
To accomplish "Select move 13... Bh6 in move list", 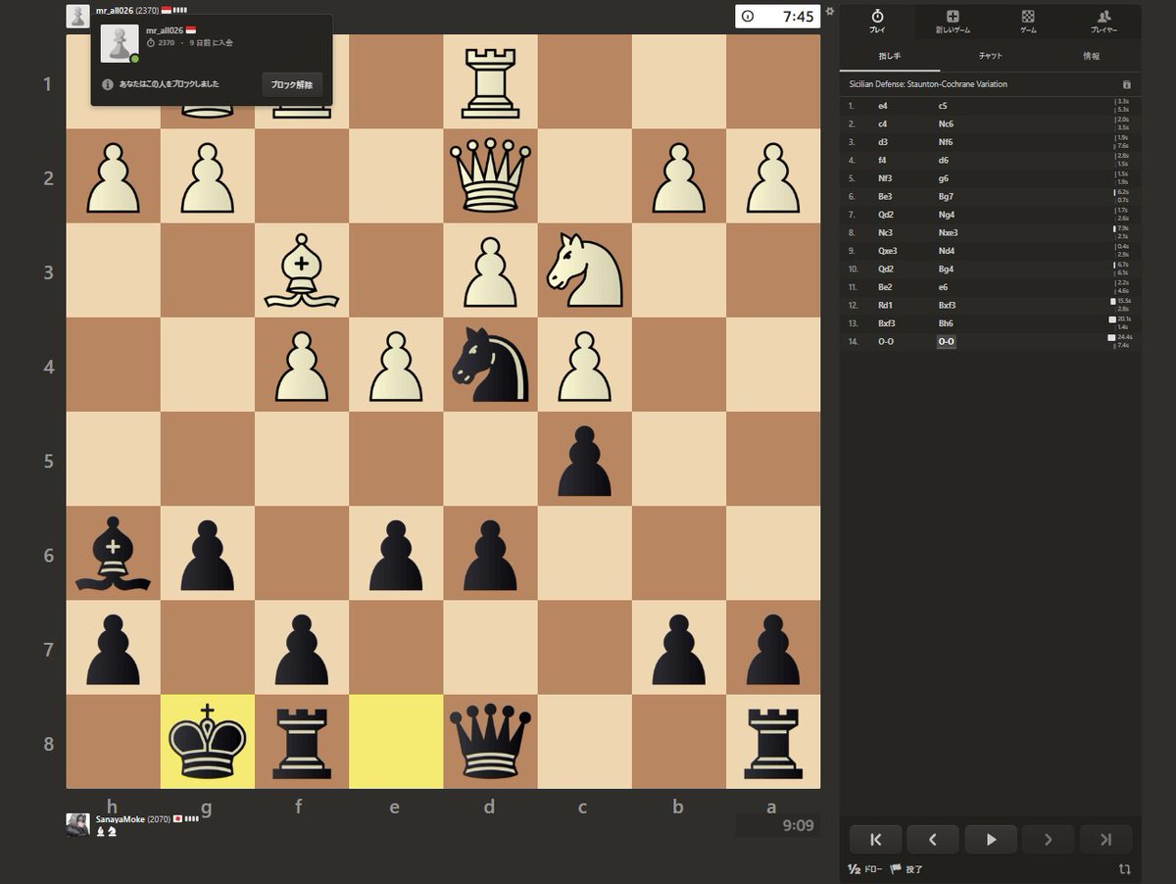I will click(946, 322).
